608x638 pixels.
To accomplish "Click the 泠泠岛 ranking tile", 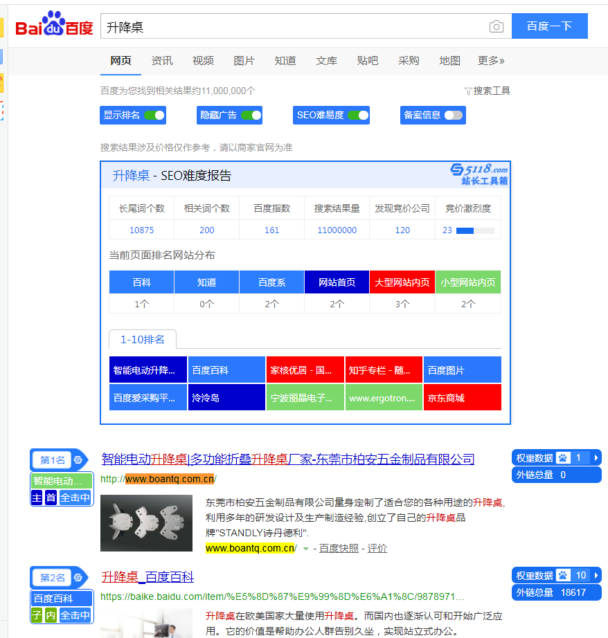I will click(227, 397).
